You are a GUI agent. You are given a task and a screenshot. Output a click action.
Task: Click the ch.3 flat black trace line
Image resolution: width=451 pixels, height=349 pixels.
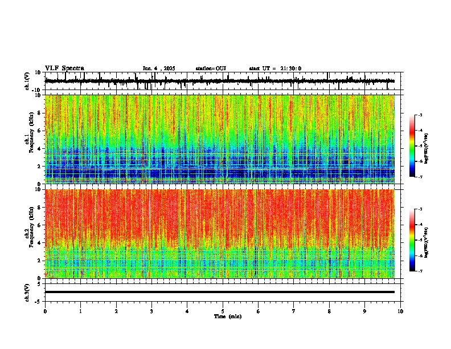(x=220, y=292)
